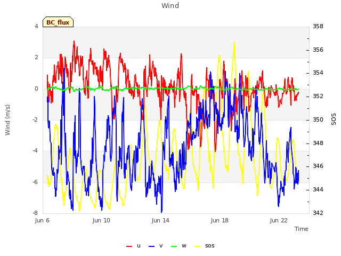Viewport: 341px width, 256px height.
Task: Click the Jun 22 x-axis label
Action: [279, 220]
